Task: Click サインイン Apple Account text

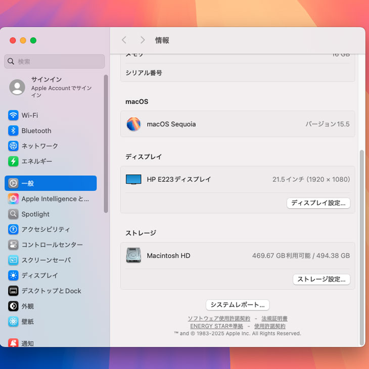Action: point(62,87)
